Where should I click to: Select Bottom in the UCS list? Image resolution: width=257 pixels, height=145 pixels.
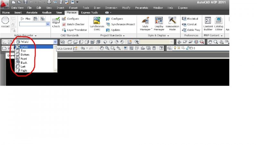(x=34, y=54)
